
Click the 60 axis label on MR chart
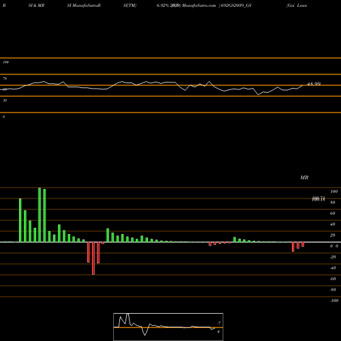[333, 213]
